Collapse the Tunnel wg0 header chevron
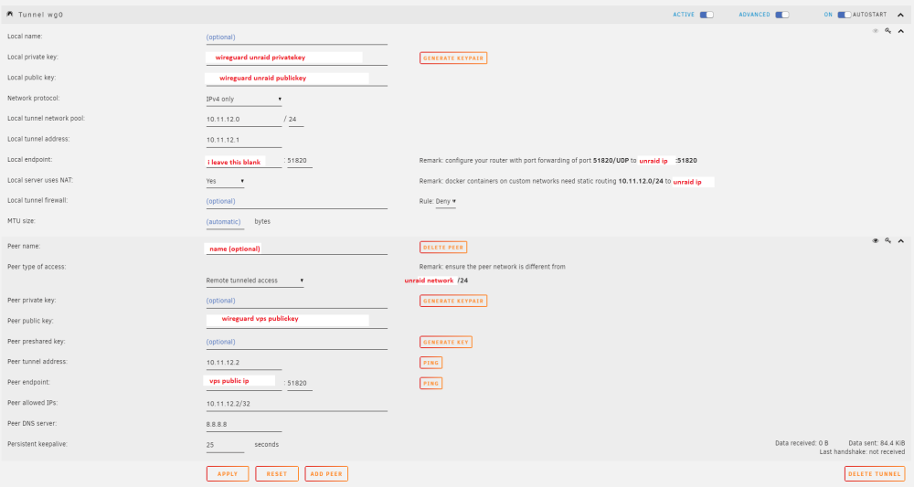This screenshot has width=914, height=487. point(900,16)
